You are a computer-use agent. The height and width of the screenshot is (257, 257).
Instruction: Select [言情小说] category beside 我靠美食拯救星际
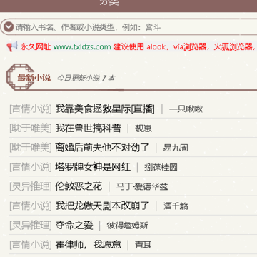pyautogui.click(x=31, y=109)
